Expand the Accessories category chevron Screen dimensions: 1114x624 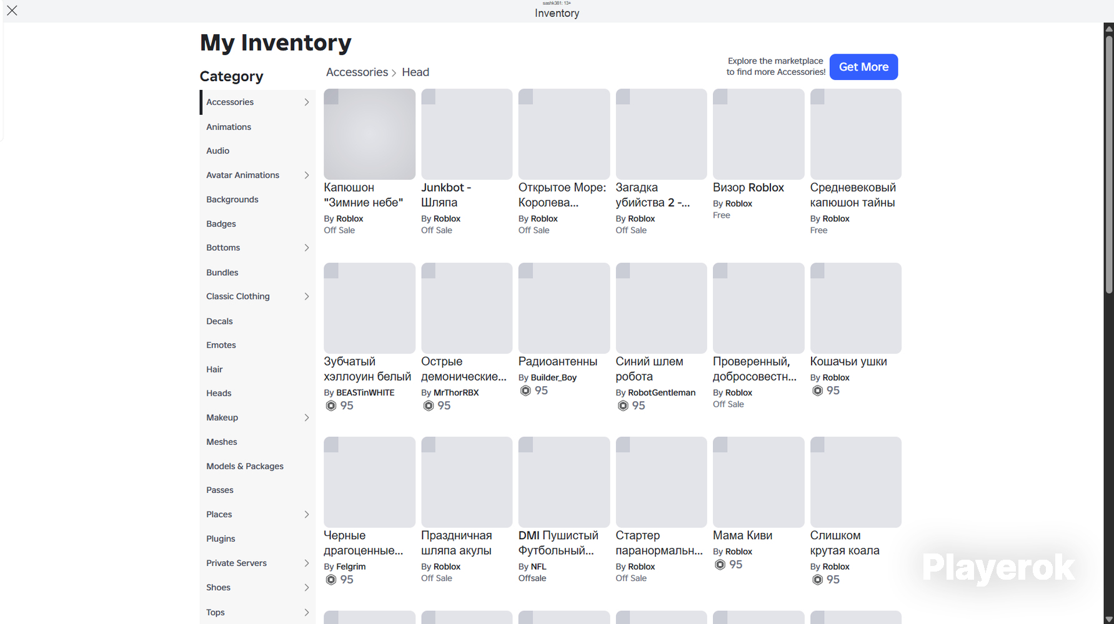pos(307,102)
